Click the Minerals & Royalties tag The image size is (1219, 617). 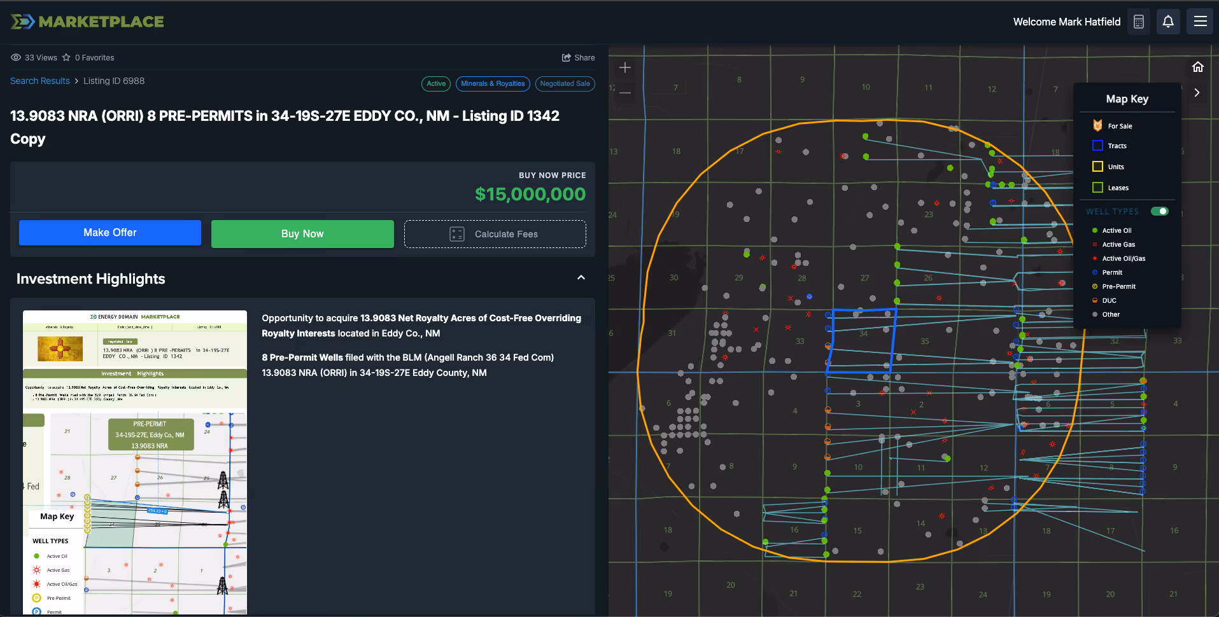493,83
